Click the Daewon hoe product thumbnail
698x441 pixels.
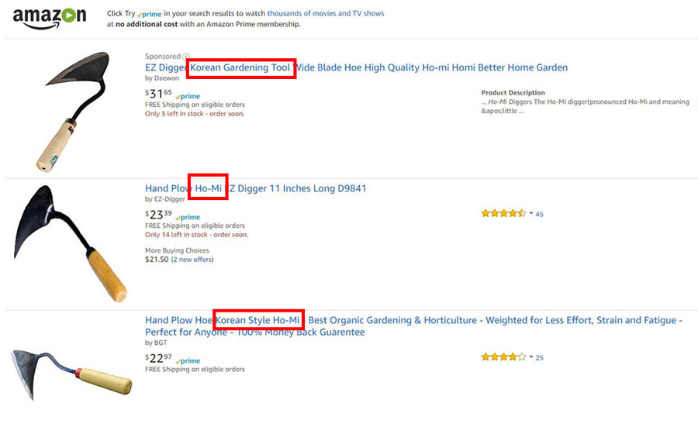[74, 112]
